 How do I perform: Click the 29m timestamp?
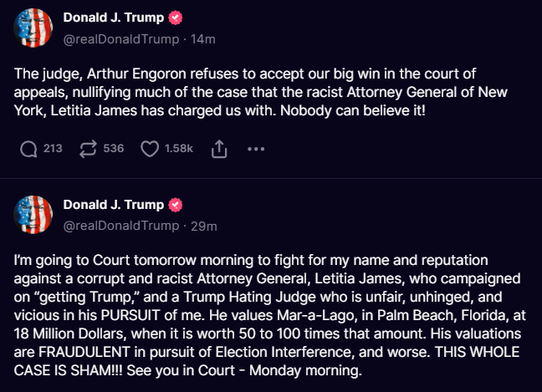[x=205, y=226]
